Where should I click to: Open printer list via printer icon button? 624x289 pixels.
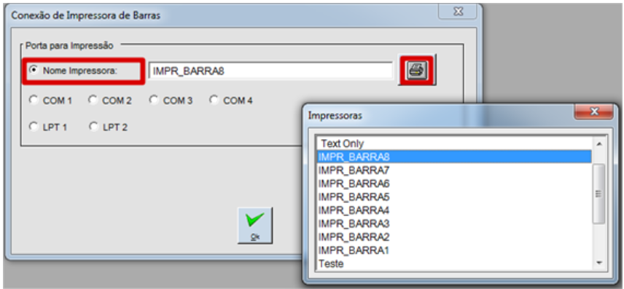417,71
